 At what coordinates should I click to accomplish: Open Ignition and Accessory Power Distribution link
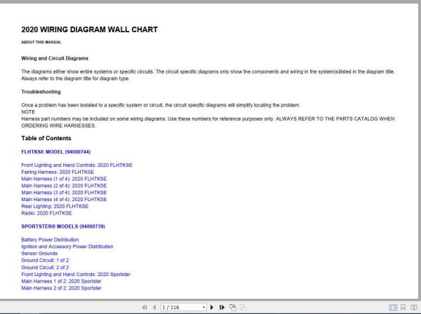pyautogui.click(x=67, y=247)
